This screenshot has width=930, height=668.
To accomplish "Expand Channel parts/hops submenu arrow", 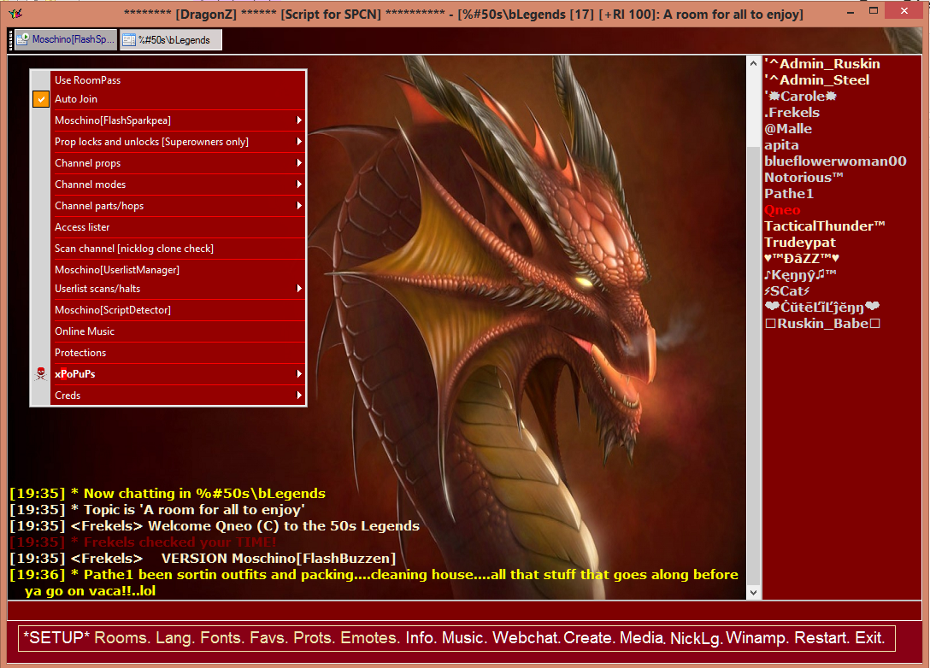I will tap(299, 206).
